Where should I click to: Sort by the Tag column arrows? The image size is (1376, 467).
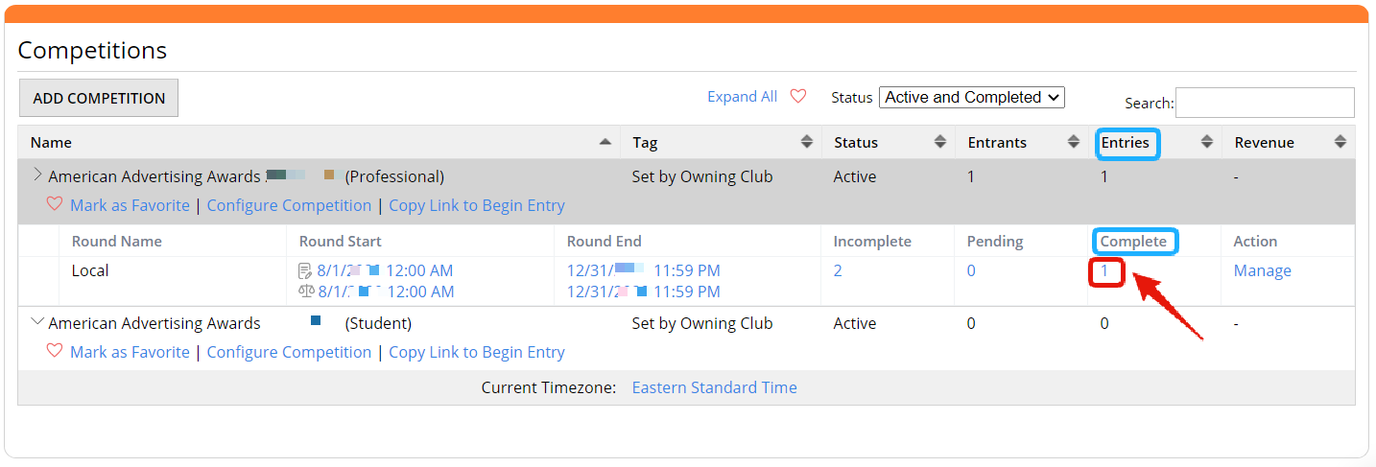pyautogui.click(x=807, y=142)
